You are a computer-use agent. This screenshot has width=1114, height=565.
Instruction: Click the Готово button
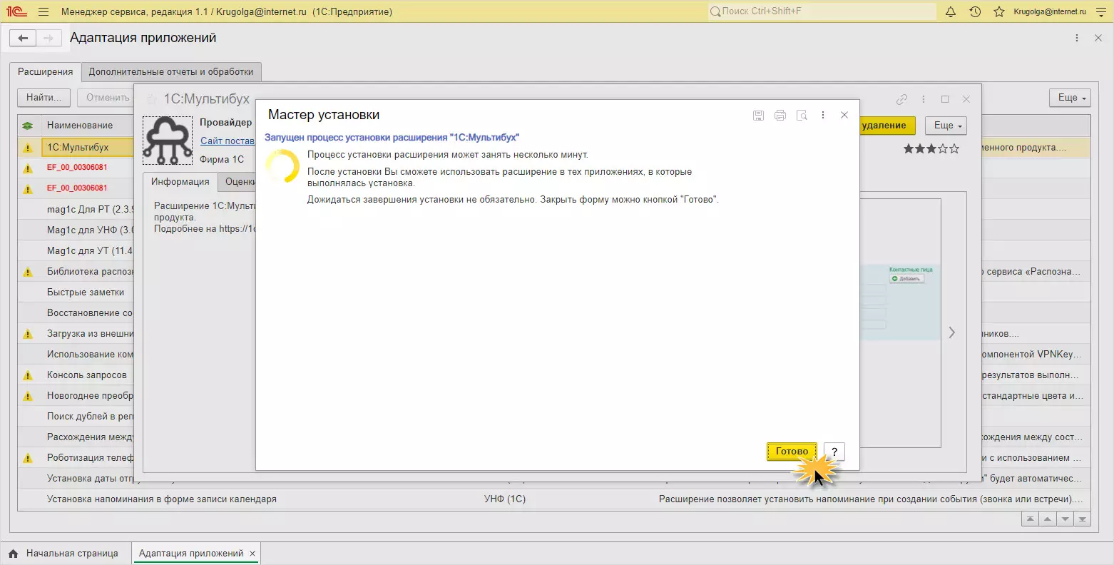point(792,452)
